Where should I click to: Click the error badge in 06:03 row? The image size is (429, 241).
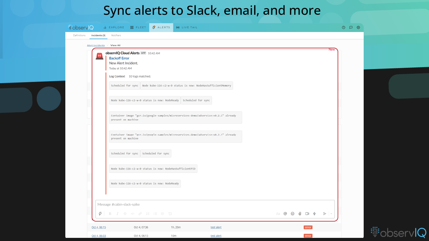pyautogui.click(x=308, y=236)
